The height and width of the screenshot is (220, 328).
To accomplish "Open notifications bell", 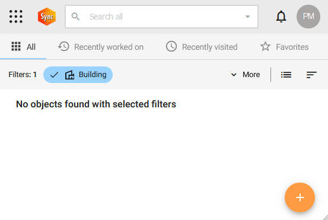I will pyautogui.click(x=281, y=17).
